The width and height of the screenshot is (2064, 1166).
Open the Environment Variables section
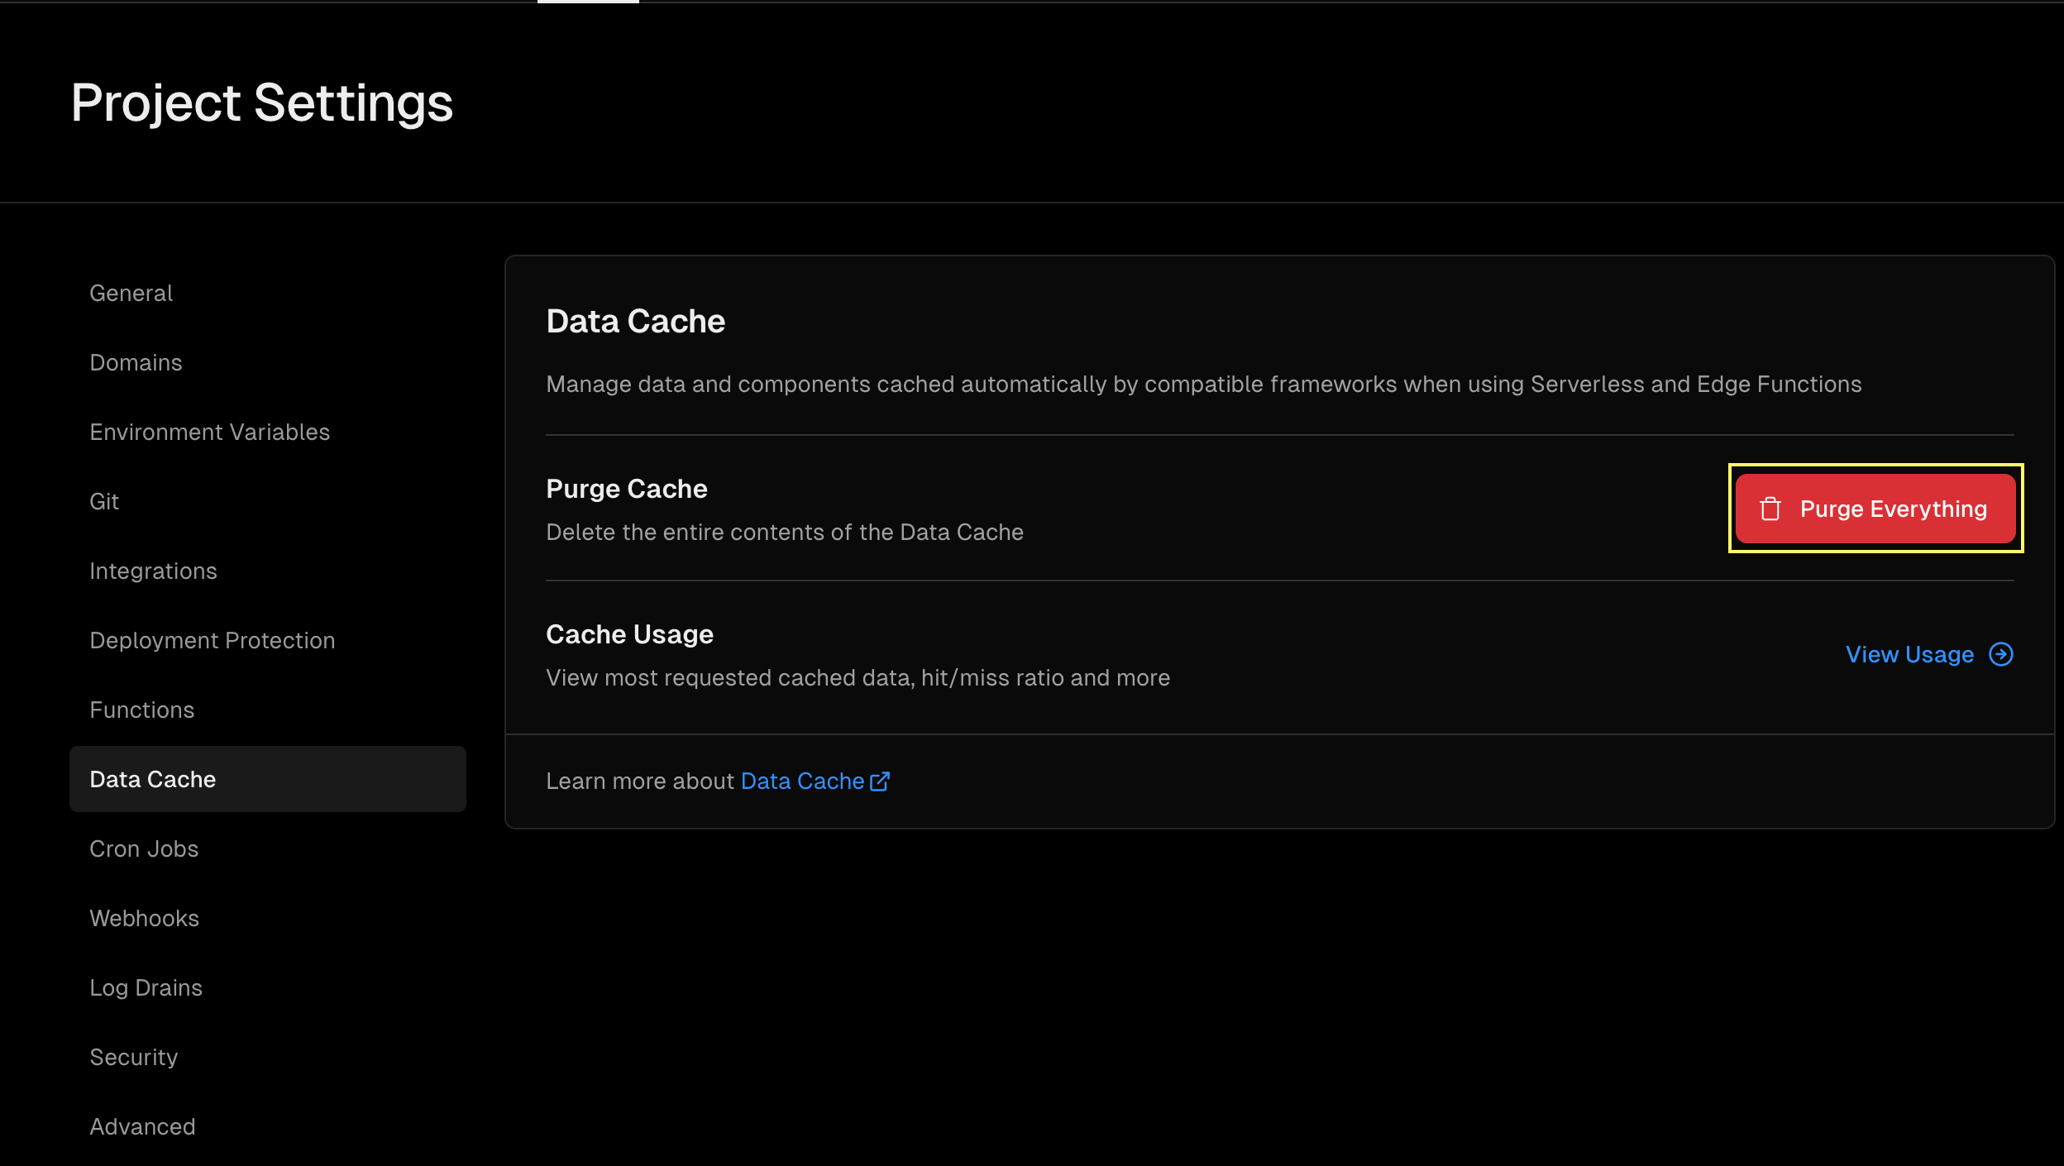209,431
